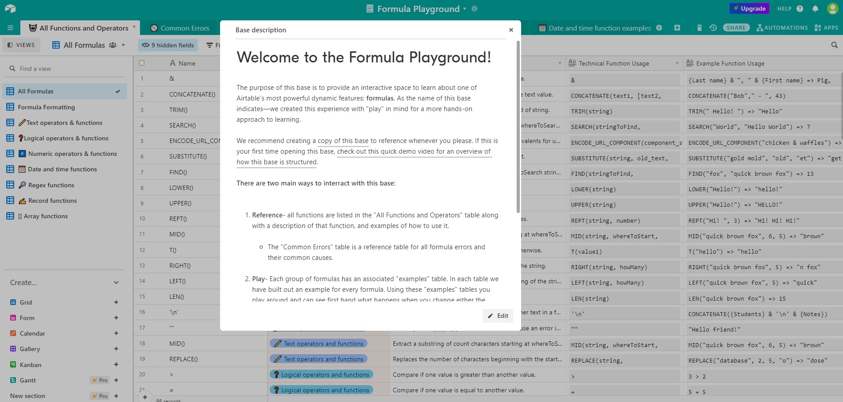Collapse the Create section chevron
The height and width of the screenshot is (402, 843).
pos(116,282)
